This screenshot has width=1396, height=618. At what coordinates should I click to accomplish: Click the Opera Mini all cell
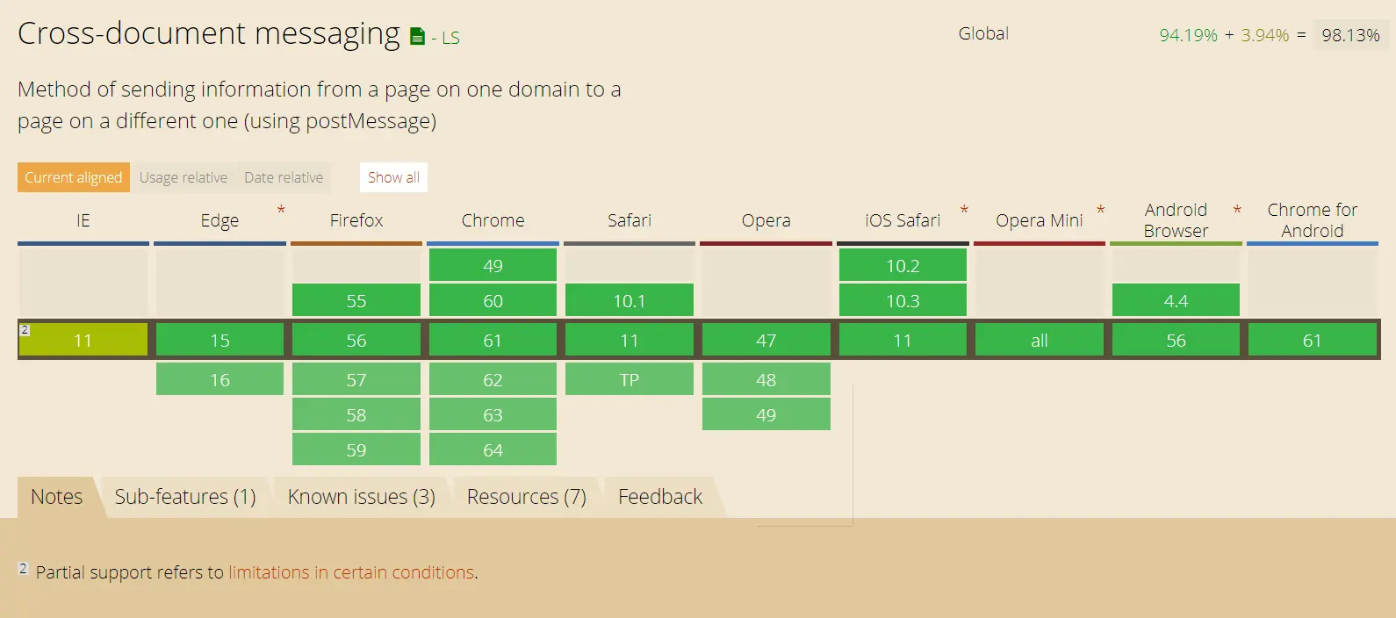[x=1040, y=341]
